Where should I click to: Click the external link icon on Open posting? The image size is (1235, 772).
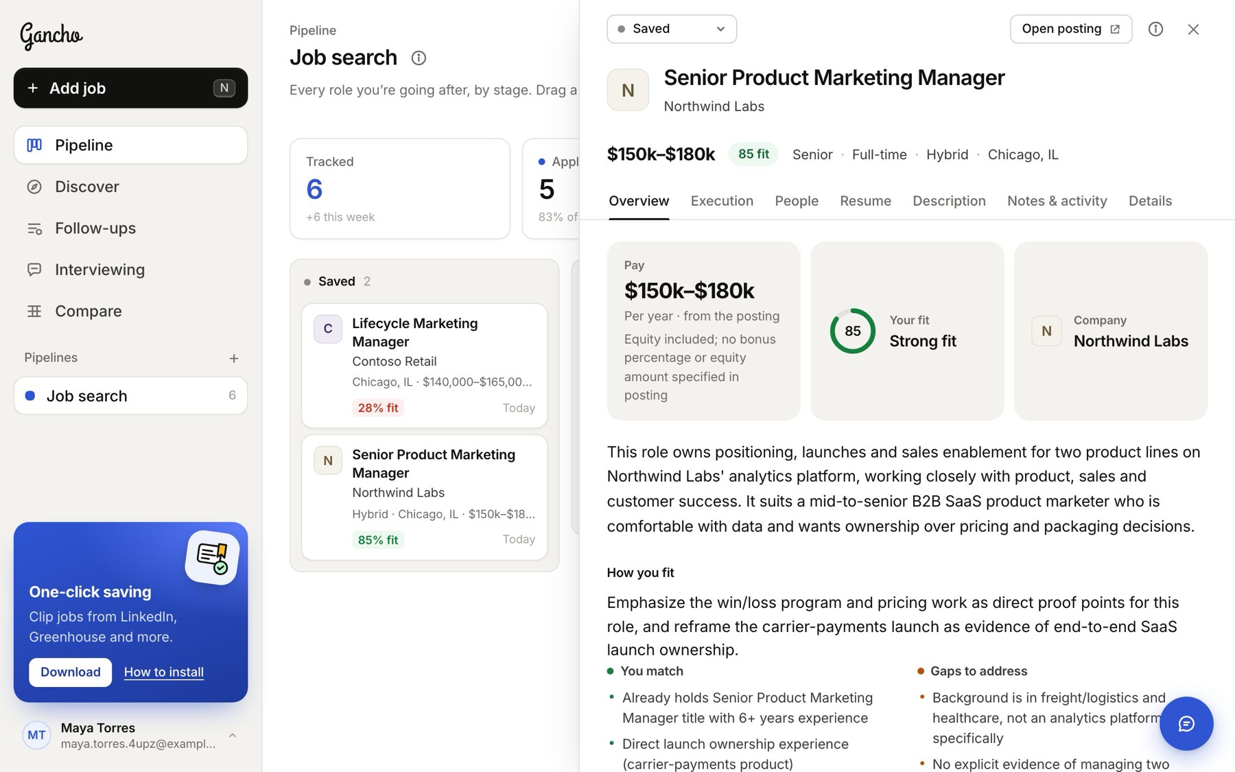(1115, 29)
